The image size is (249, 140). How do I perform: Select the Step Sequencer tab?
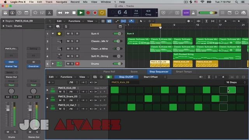click(x=159, y=72)
